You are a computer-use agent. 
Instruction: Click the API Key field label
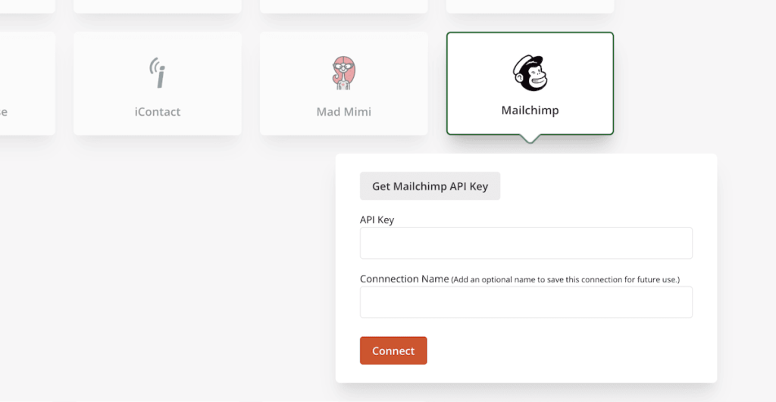coord(377,220)
